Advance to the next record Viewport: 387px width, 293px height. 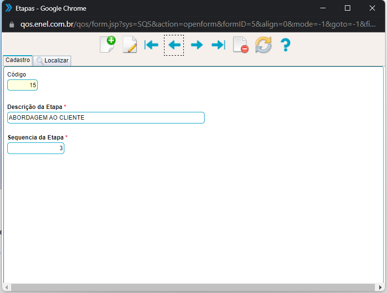pyautogui.click(x=196, y=45)
